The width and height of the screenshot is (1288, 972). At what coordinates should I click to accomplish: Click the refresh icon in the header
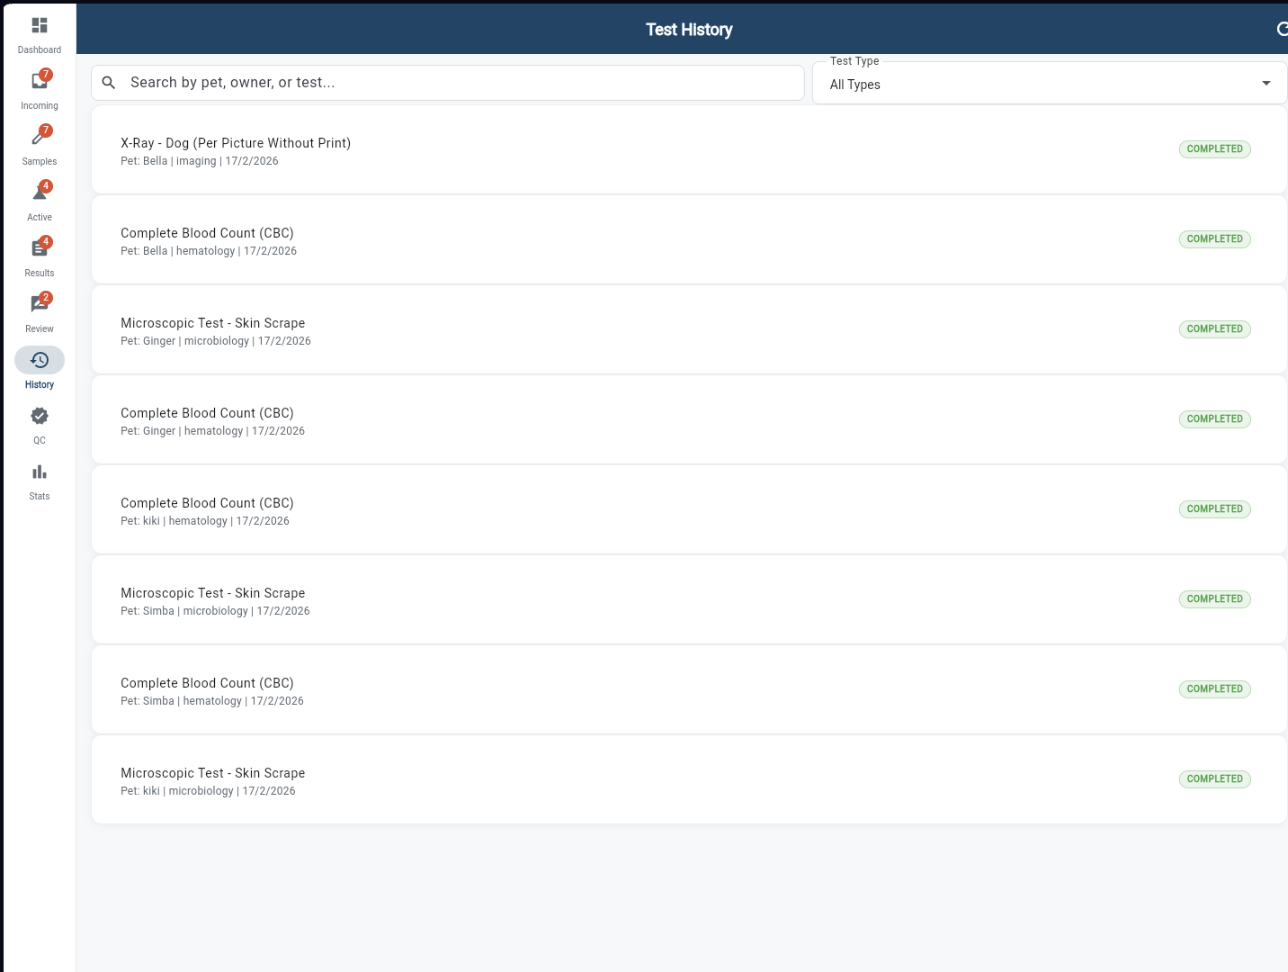coord(1283,29)
